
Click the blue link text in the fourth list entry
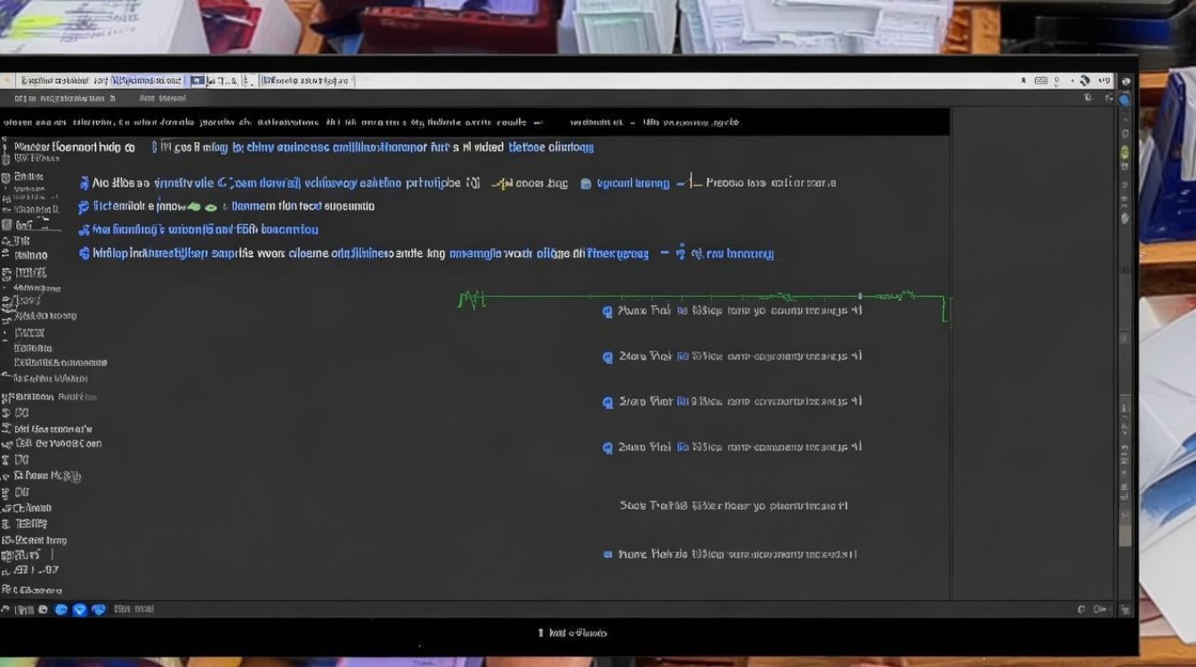pos(683,447)
